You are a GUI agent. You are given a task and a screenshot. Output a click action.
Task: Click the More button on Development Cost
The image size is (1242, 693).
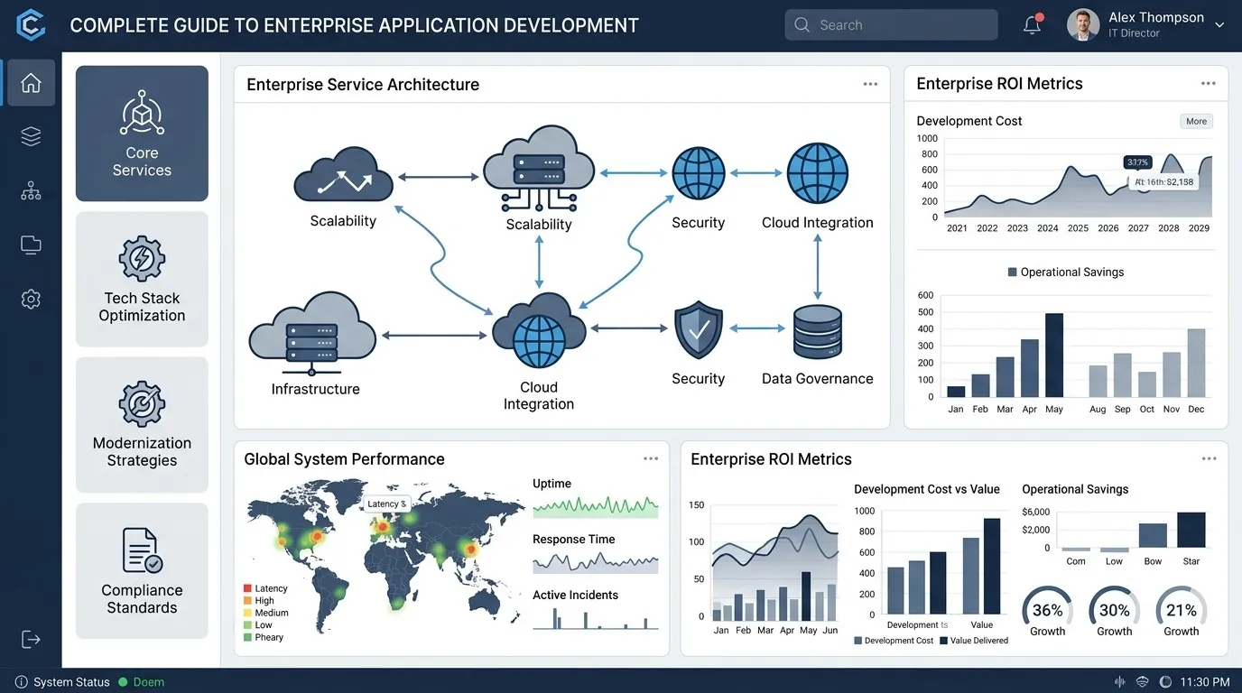(1196, 121)
